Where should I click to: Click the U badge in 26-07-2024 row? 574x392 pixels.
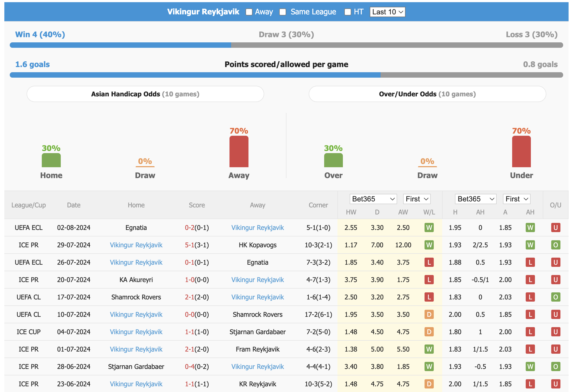click(x=556, y=262)
